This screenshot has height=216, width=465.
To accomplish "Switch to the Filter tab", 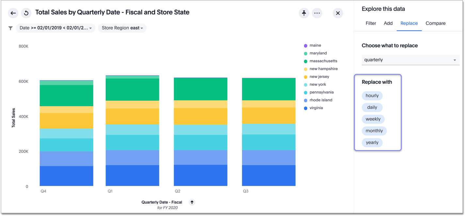I will [x=371, y=23].
